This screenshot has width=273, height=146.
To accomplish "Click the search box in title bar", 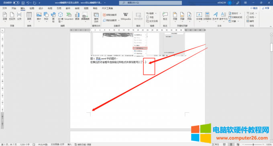I will pyautogui.click(x=151, y=3).
